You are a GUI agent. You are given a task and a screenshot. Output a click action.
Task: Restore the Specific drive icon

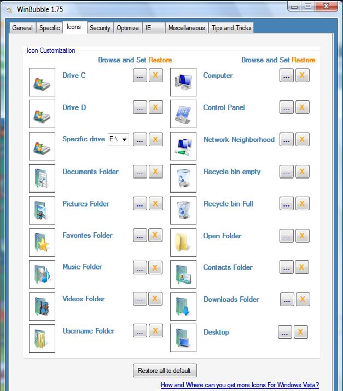pyautogui.click(x=156, y=139)
